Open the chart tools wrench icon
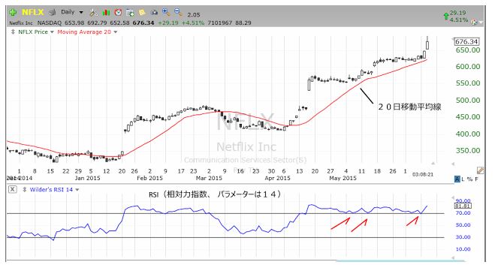The height and width of the screenshot is (271, 495). [x=93, y=13]
